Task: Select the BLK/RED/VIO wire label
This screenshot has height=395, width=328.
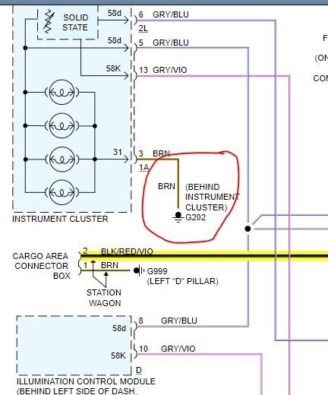Action: point(127,251)
